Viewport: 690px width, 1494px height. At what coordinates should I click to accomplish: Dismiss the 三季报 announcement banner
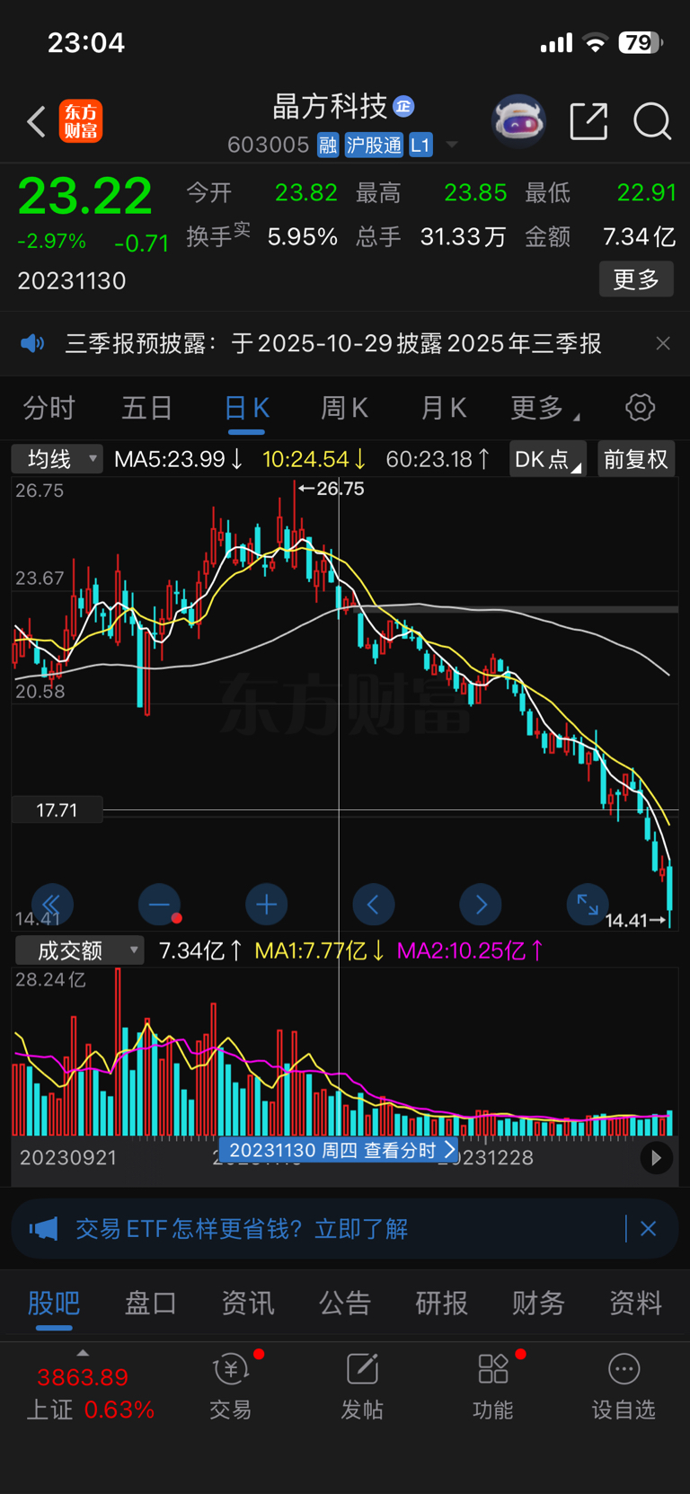pyautogui.click(x=663, y=343)
